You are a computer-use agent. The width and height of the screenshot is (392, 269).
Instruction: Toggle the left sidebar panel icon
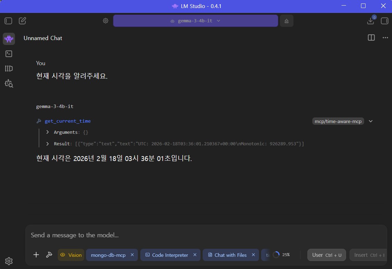tap(8, 21)
